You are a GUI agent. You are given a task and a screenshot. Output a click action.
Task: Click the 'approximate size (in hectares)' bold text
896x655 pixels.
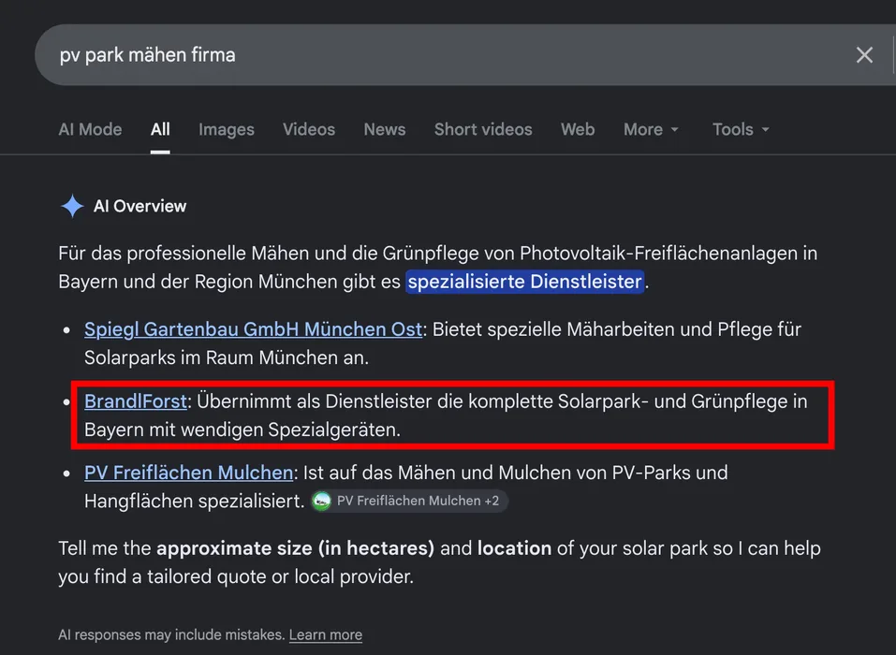pyautogui.click(x=296, y=548)
